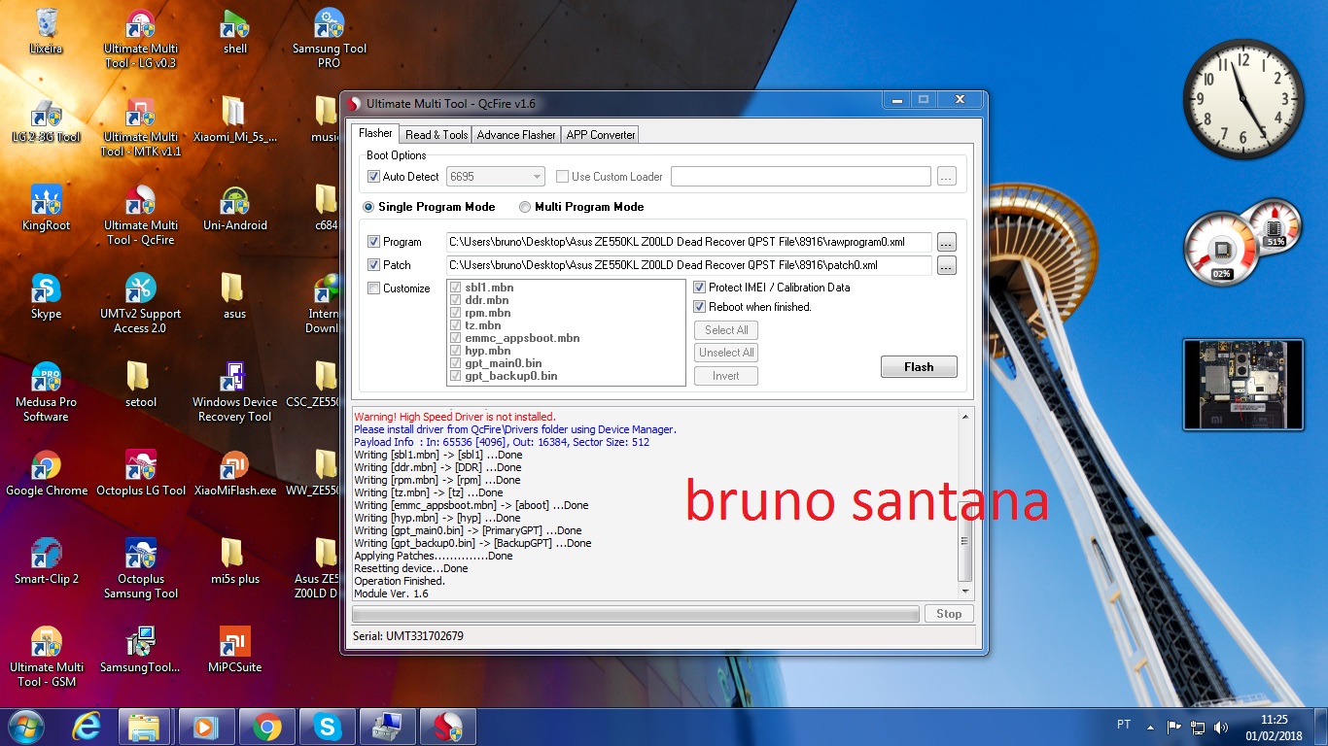Click the Unselect All button
Image resolution: width=1328 pixels, height=746 pixels.
point(726,353)
